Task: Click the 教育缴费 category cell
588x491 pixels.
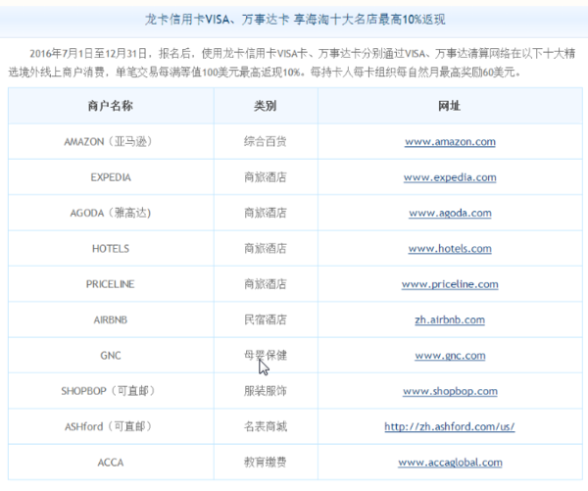Action: (x=266, y=463)
